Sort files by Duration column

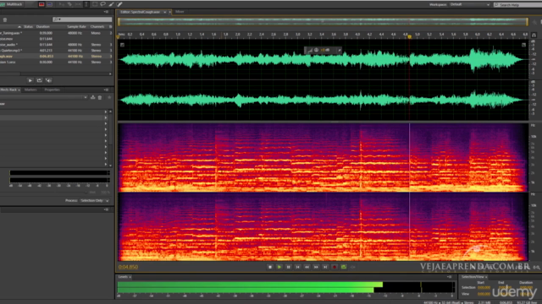tap(43, 26)
